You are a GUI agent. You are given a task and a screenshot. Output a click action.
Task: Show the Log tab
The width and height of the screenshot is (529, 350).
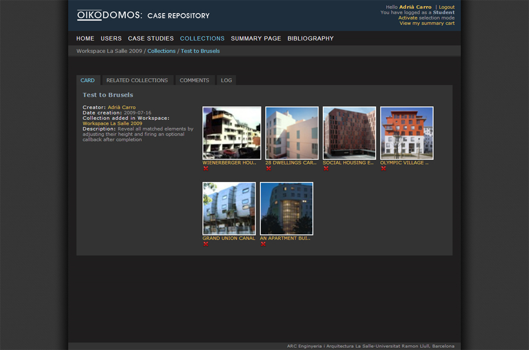coord(226,80)
